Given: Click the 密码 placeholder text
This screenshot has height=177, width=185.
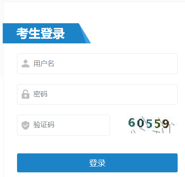Looking at the screenshot, I should (40, 94).
